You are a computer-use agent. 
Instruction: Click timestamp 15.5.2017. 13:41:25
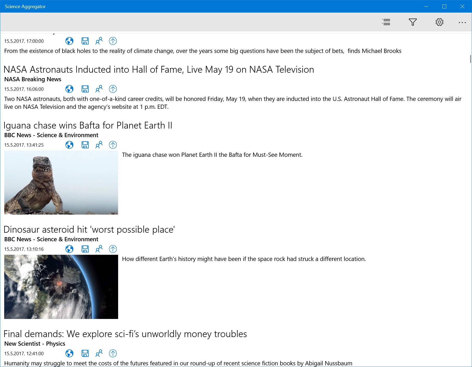(x=24, y=145)
